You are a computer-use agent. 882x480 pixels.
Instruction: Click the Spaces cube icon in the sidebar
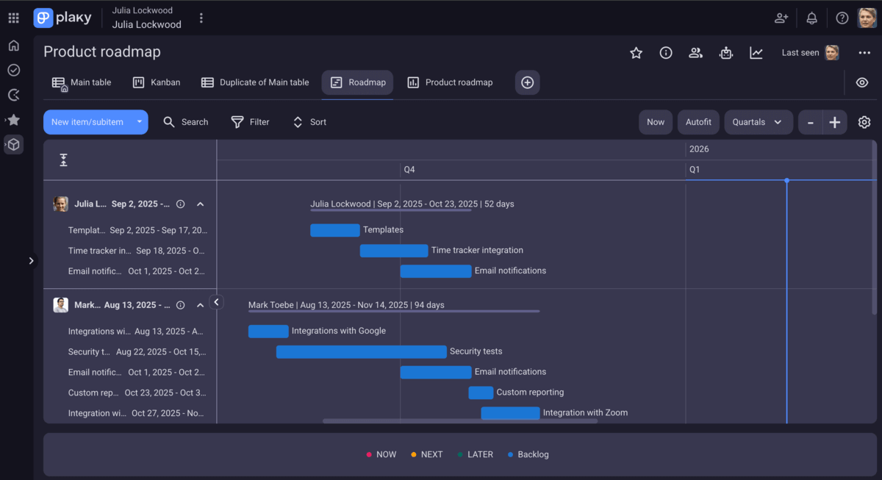point(13,145)
